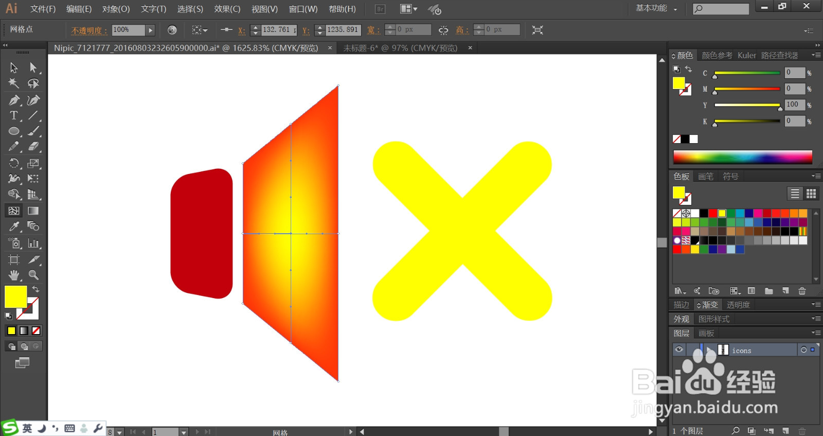Click the 不透明度 label link
The height and width of the screenshot is (436, 823).
(x=89, y=30)
